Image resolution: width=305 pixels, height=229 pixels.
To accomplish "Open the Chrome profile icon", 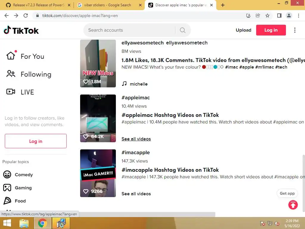I will 289,16.
